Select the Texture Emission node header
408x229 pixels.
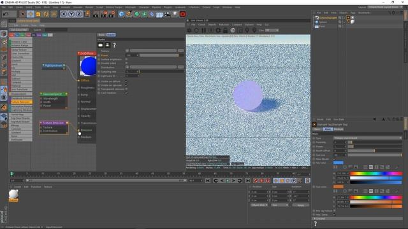tap(54, 123)
